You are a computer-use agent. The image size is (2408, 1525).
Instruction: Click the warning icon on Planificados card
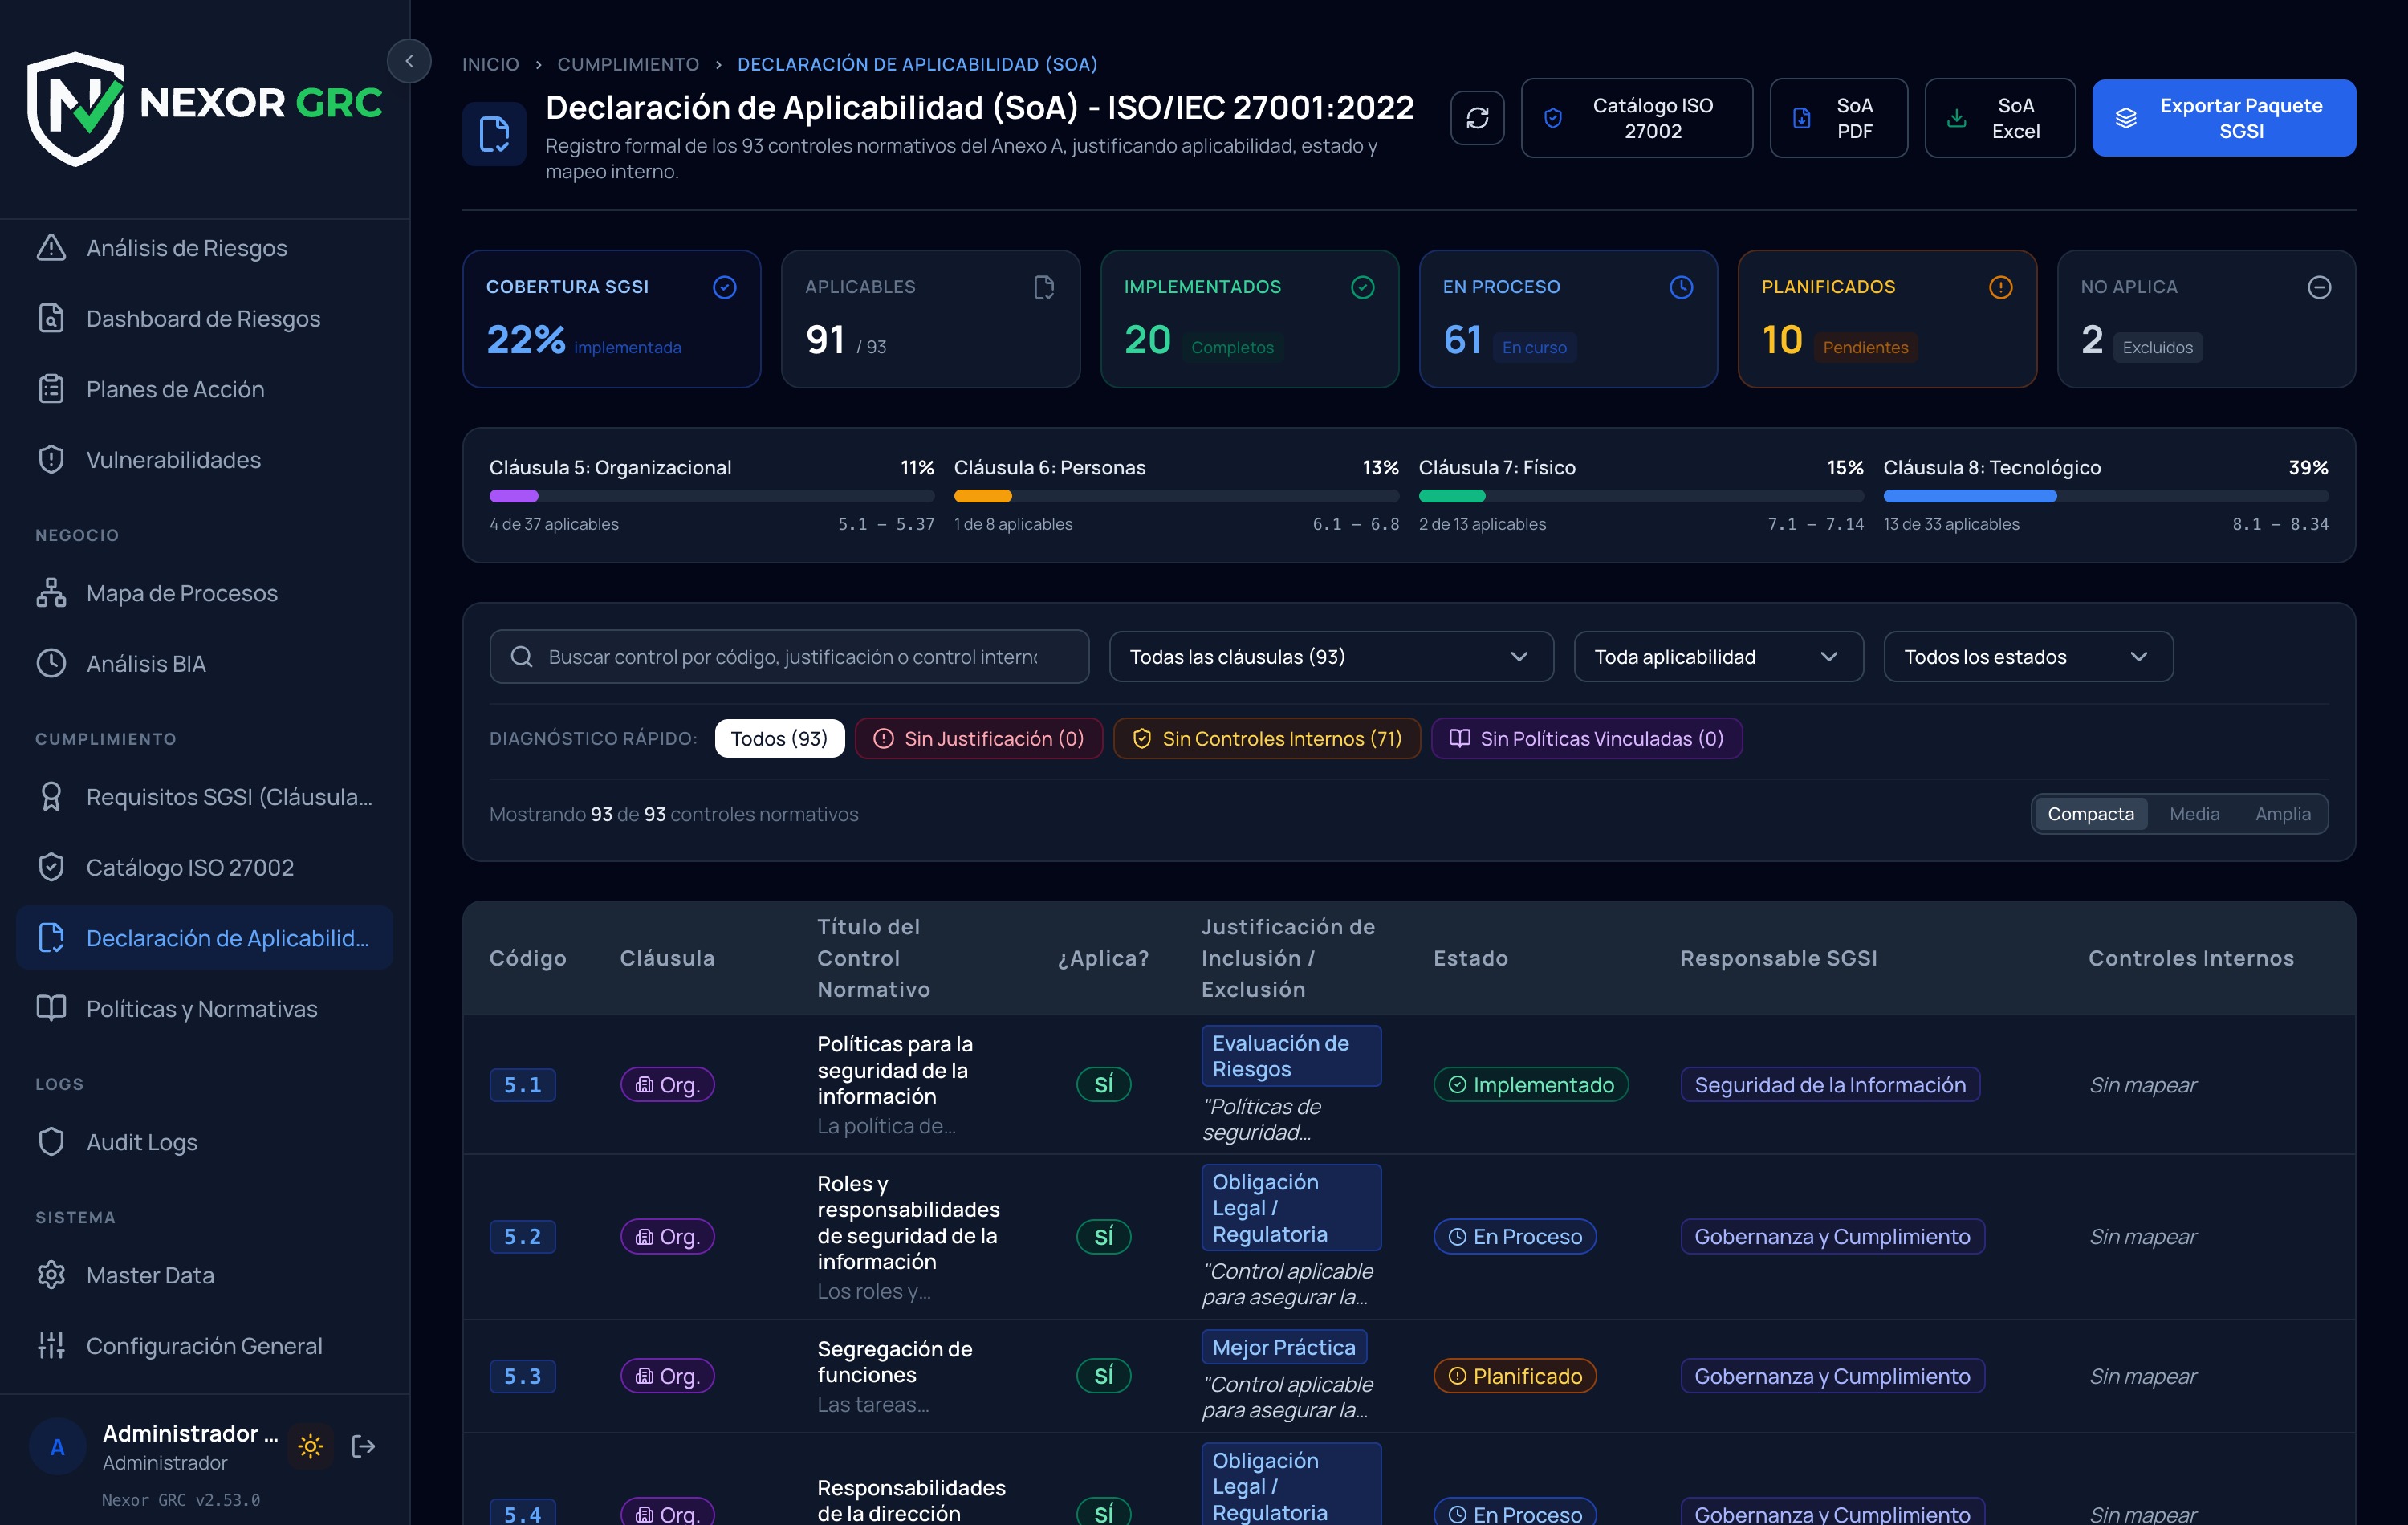[x=2000, y=287]
